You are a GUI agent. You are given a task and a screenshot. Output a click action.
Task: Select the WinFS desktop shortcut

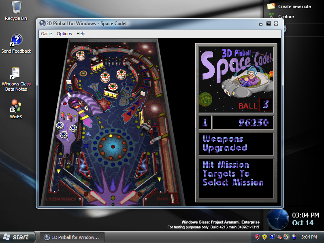16,109
